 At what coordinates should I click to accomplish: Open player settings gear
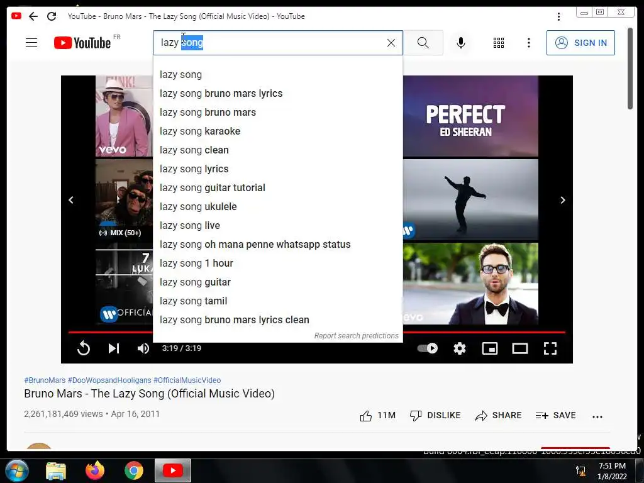point(460,348)
